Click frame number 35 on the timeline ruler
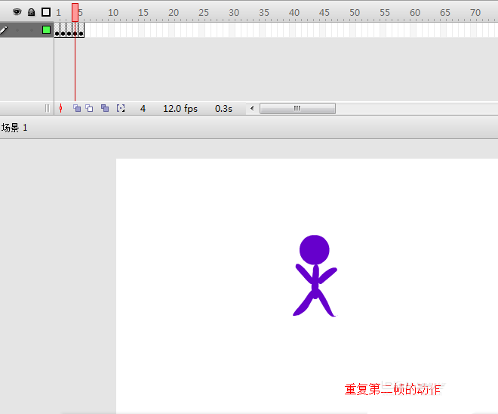Image resolution: width=498 pixels, height=414 pixels. (264, 13)
